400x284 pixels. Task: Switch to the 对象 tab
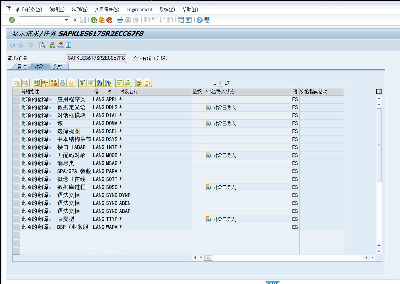(x=39, y=66)
